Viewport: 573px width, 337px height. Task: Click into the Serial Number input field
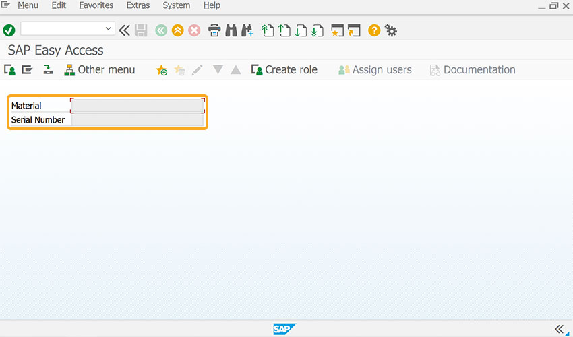pos(138,119)
